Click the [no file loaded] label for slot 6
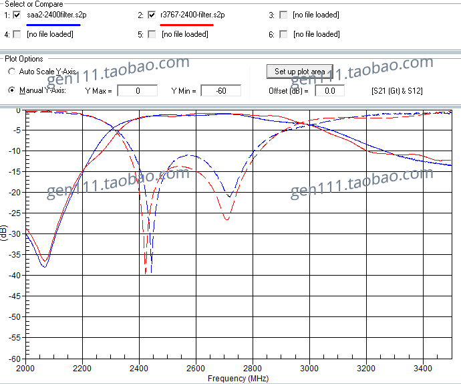Viewport: 461px width, 384px height. 316,34
